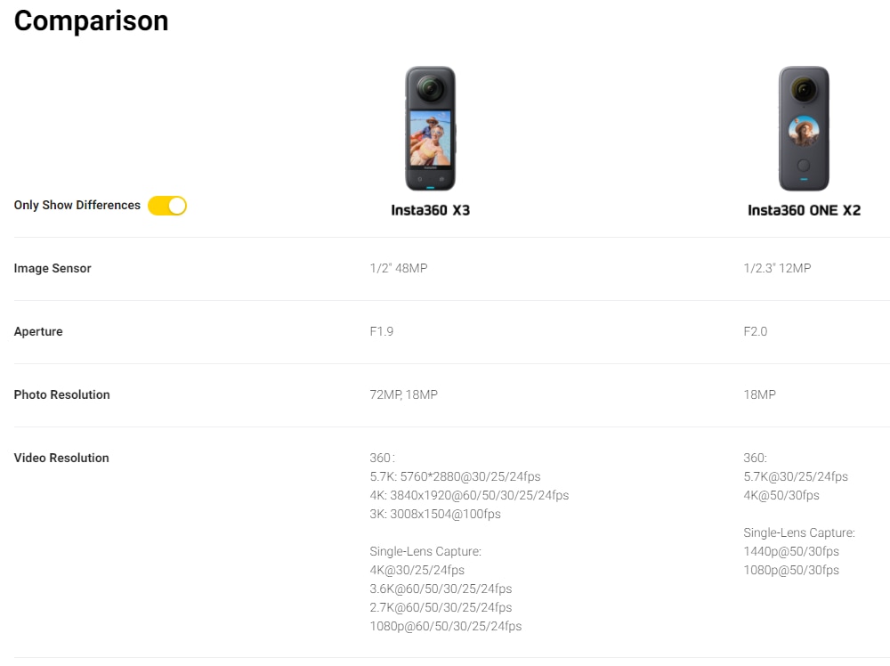Open the Insta360 ONE X2 product name link
Screen dimensions: 890x666
(804, 210)
